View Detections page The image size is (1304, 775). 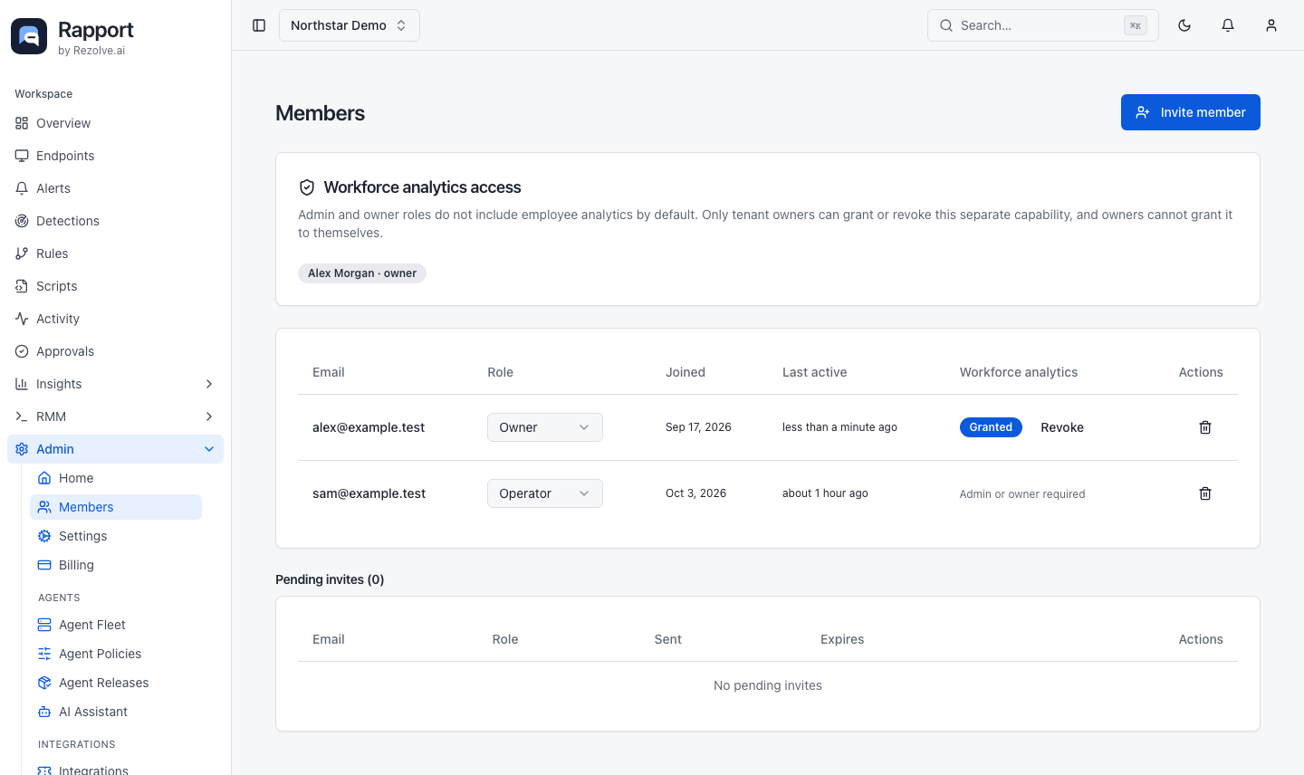(x=115, y=221)
